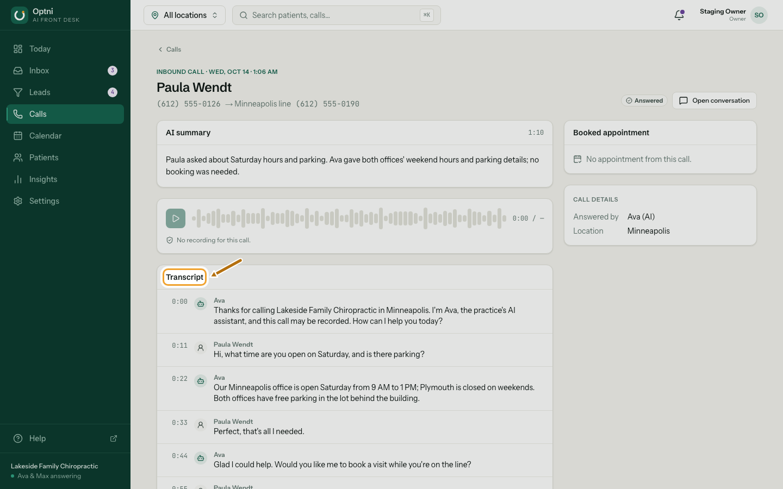Click the Optni logo icon
The width and height of the screenshot is (783, 489).
[x=20, y=15]
